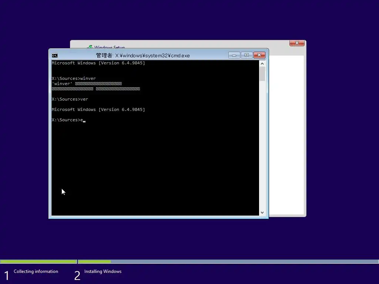Click the Windows Setup title text
Image resolution: width=379 pixels, height=284 pixels.
pyautogui.click(x=110, y=47)
